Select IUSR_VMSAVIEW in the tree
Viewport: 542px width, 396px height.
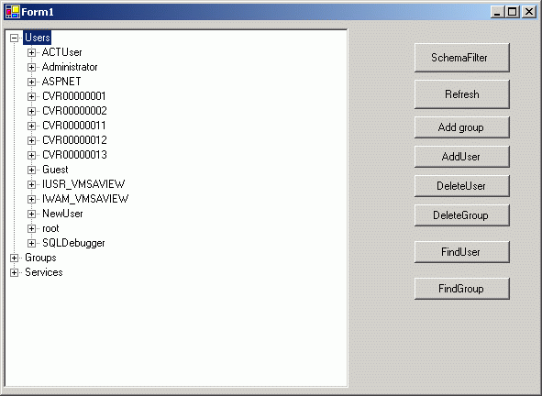coord(83,184)
